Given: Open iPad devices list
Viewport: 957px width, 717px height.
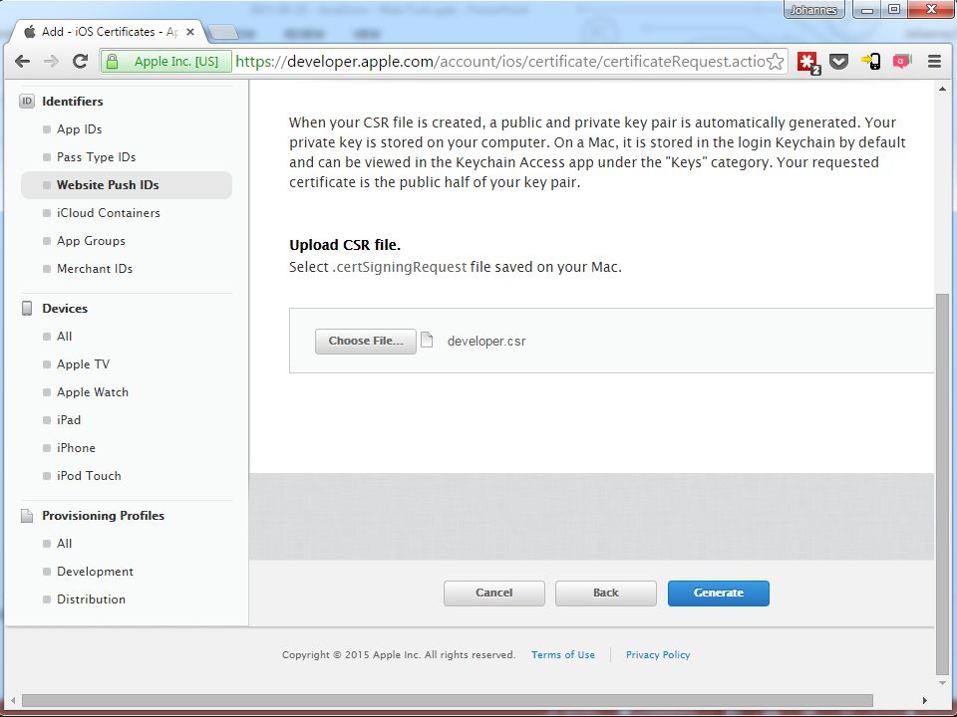Looking at the screenshot, I should click(x=69, y=420).
